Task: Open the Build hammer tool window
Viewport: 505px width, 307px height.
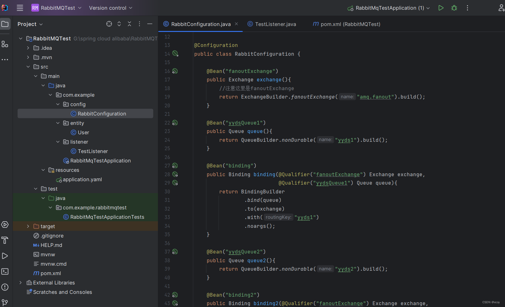Action: [x=5, y=240]
